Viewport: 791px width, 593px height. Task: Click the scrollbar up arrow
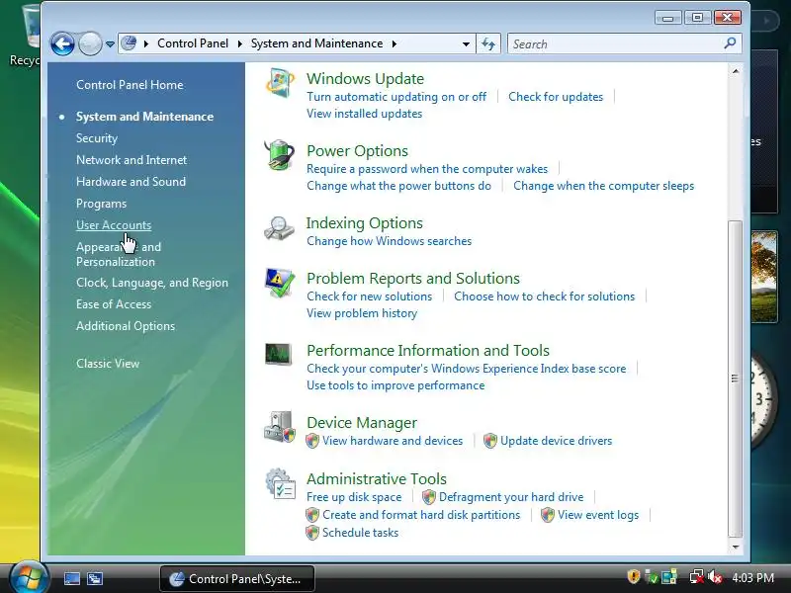click(x=736, y=71)
